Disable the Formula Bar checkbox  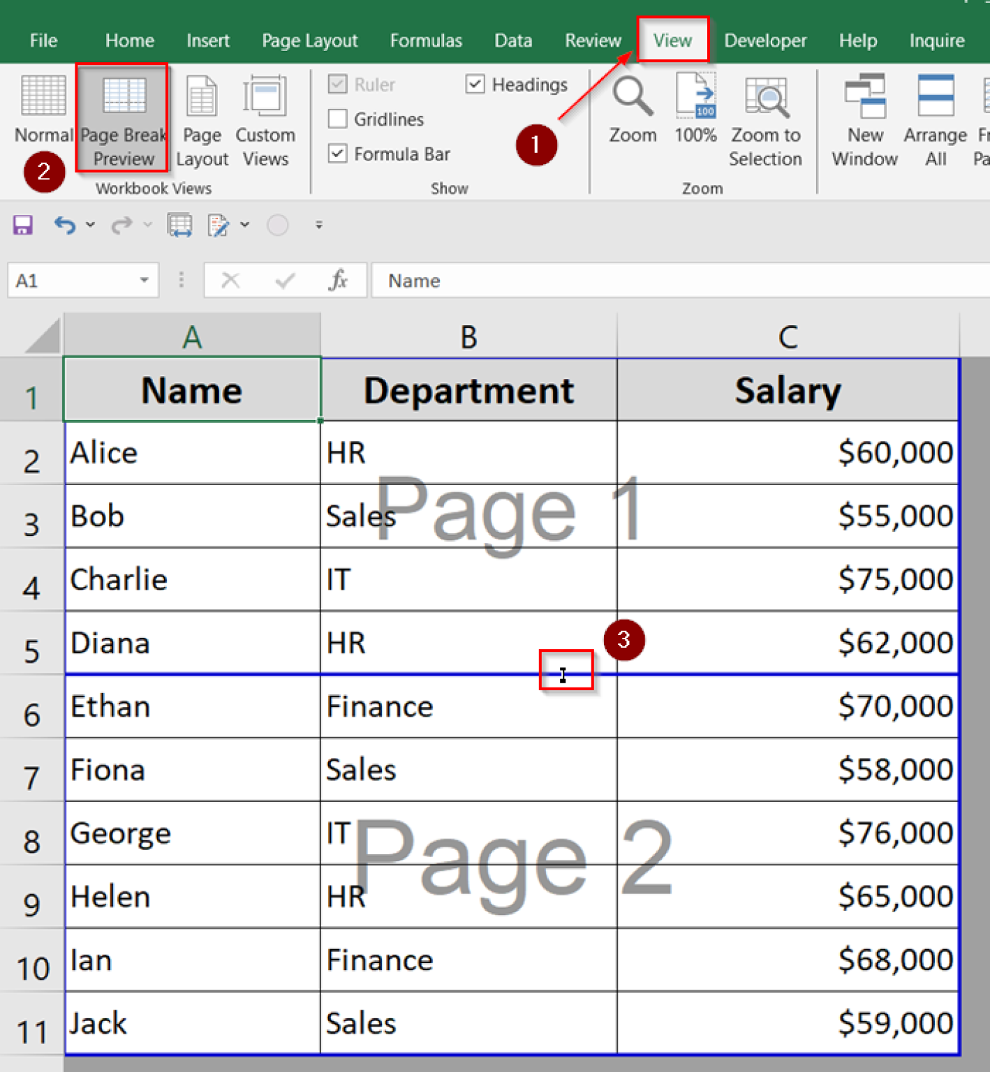point(337,154)
